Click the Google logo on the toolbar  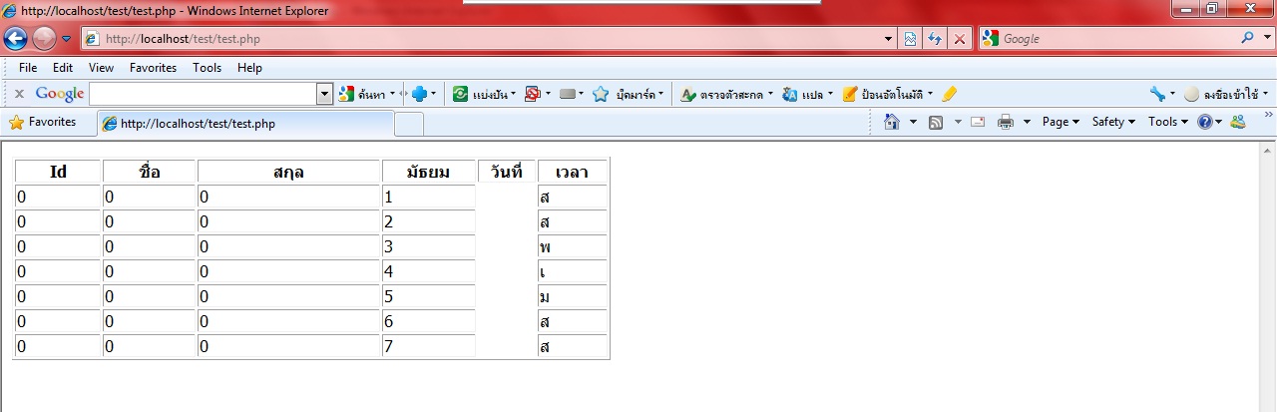[60, 94]
